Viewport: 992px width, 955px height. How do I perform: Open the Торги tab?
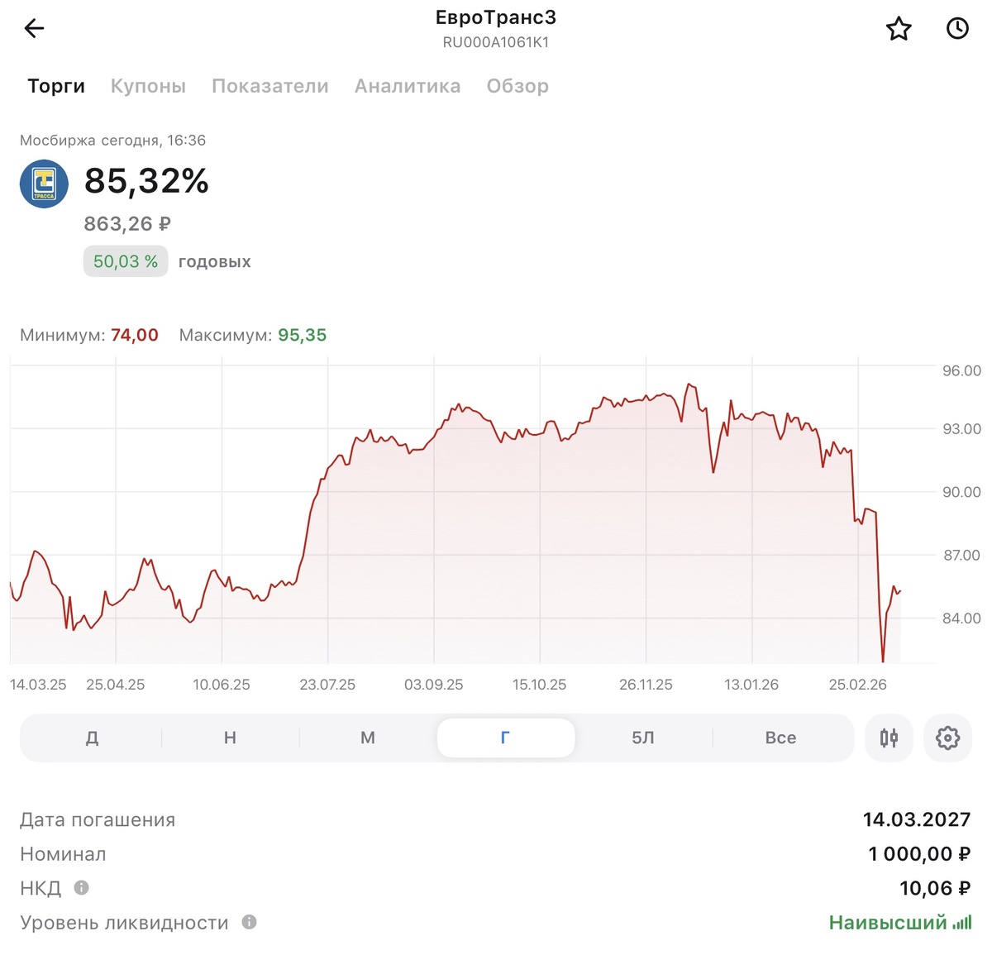point(56,86)
